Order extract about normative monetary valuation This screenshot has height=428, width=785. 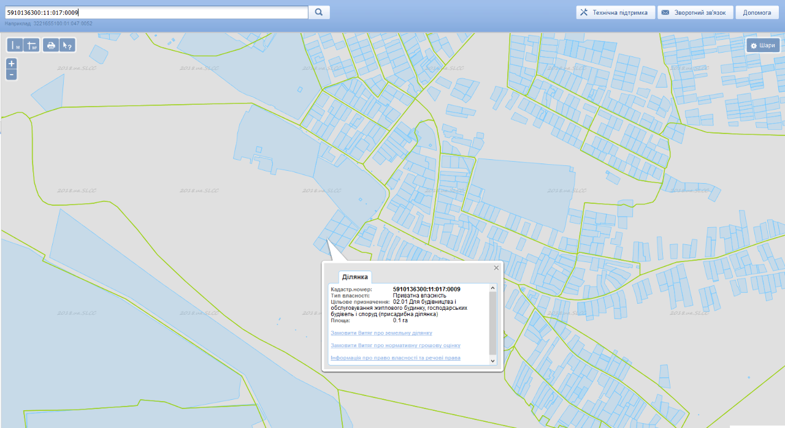pyautogui.click(x=396, y=345)
